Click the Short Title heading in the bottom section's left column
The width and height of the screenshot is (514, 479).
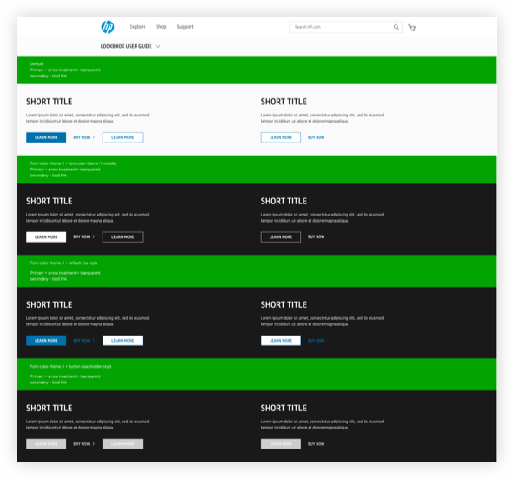tap(50, 409)
